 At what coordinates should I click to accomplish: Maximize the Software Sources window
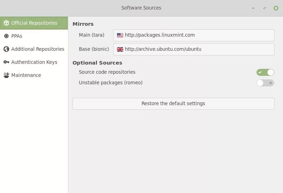click(x=265, y=8)
